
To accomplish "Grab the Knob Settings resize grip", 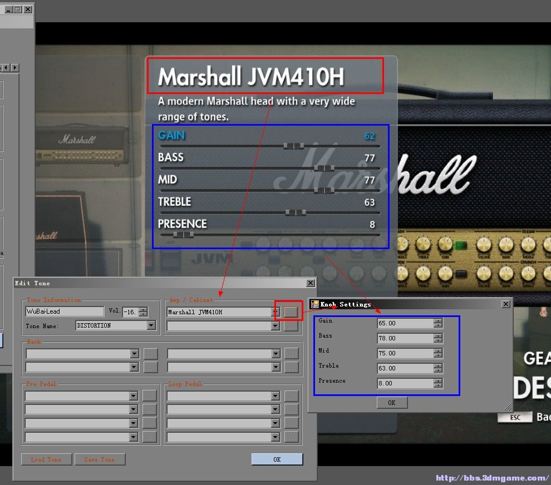I will [x=508, y=407].
